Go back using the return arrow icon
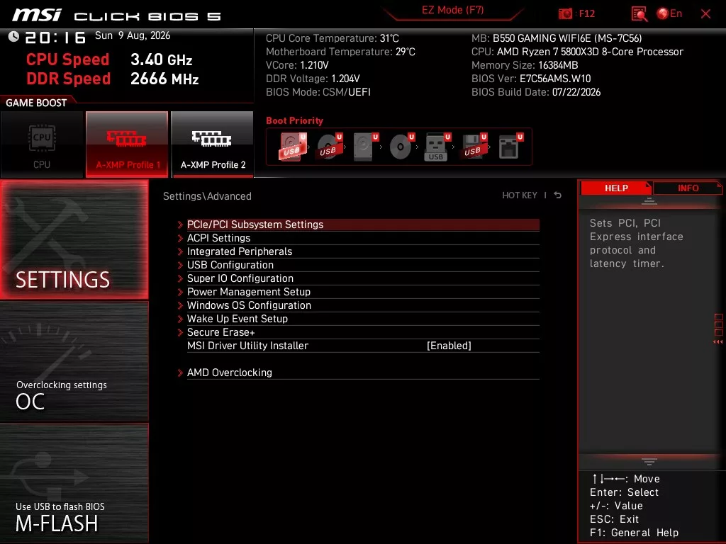Image resolution: width=726 pixels, height=544 pixels. coord(557,195)
